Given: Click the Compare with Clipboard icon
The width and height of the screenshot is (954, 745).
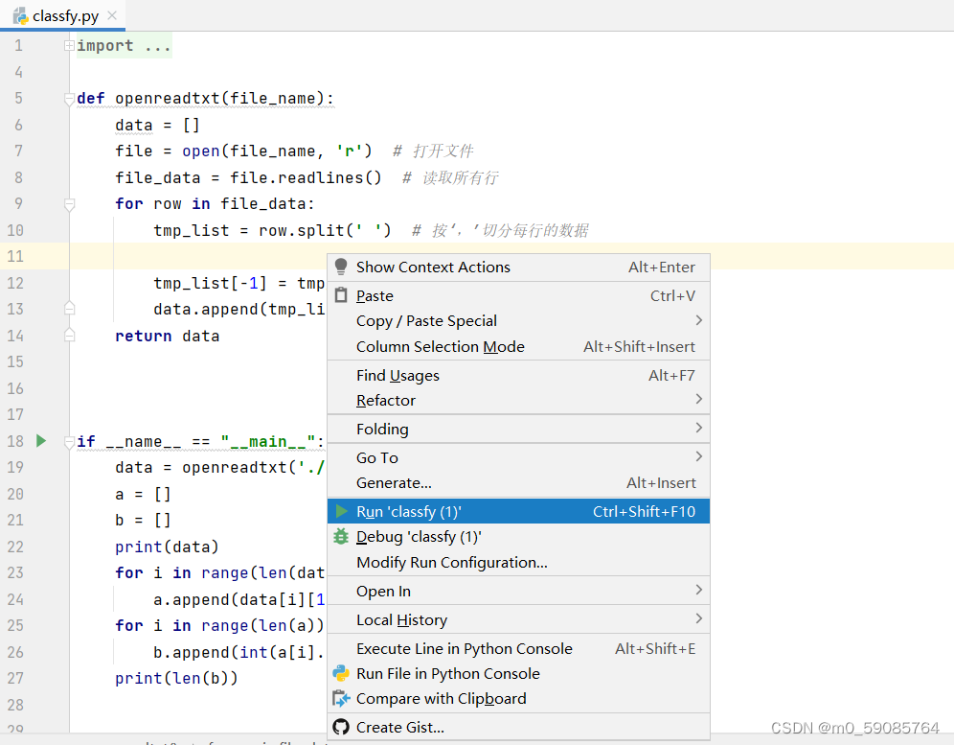Looking at the screenshot, I should [342, 698].
